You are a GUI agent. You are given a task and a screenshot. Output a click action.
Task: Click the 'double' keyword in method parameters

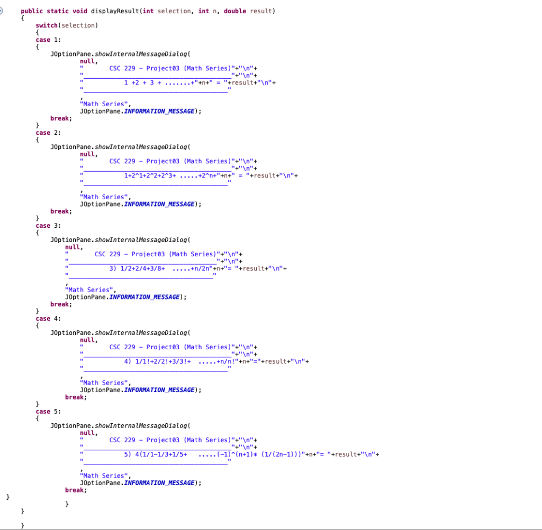click(x=235, y=11)
